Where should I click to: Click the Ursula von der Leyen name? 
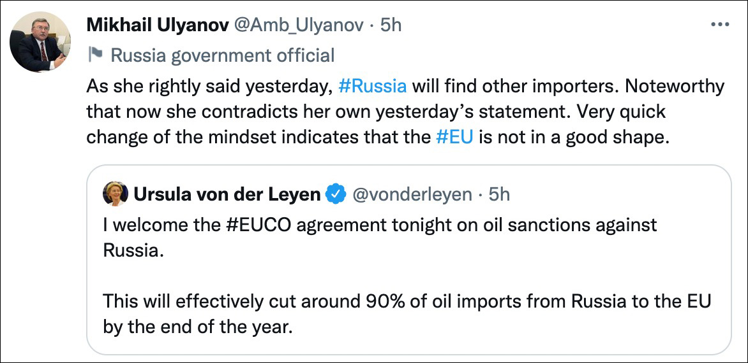(x=227, y=194)
